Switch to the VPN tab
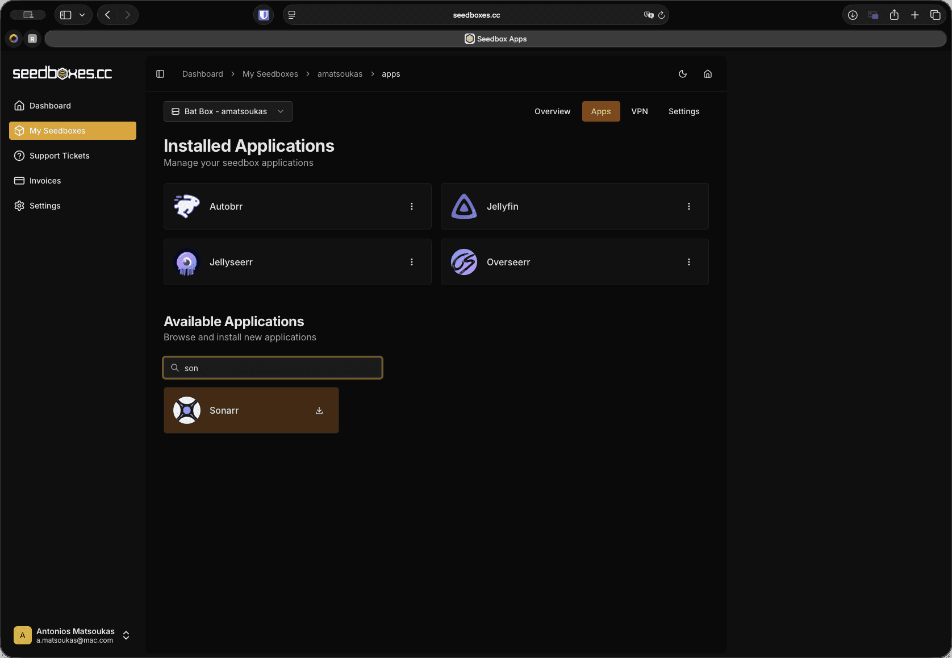 640,111
